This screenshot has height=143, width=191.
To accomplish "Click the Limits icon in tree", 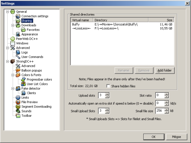I will (x=18, y=98).
